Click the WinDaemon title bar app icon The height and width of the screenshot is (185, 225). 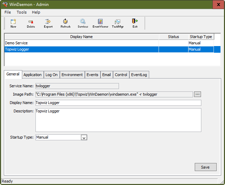(5, 5)
